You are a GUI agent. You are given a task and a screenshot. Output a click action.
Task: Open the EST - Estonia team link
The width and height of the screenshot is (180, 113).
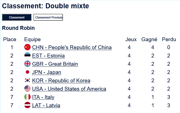[48, 56]
